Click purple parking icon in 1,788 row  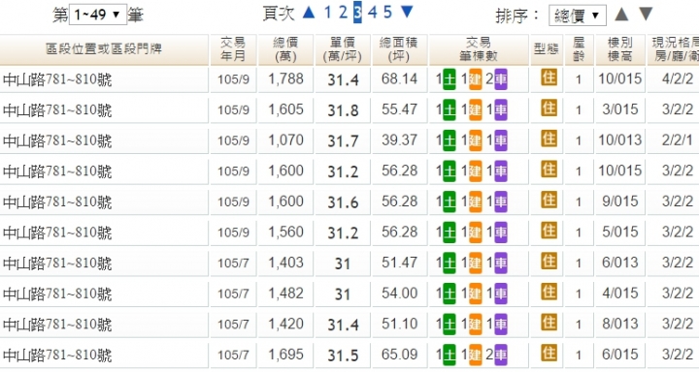pyautogui.click(x=501, y=79)
